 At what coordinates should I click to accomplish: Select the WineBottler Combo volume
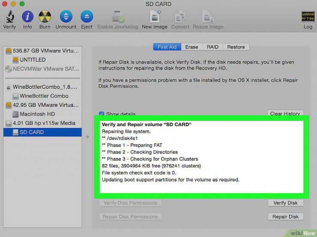coord(42,96)
